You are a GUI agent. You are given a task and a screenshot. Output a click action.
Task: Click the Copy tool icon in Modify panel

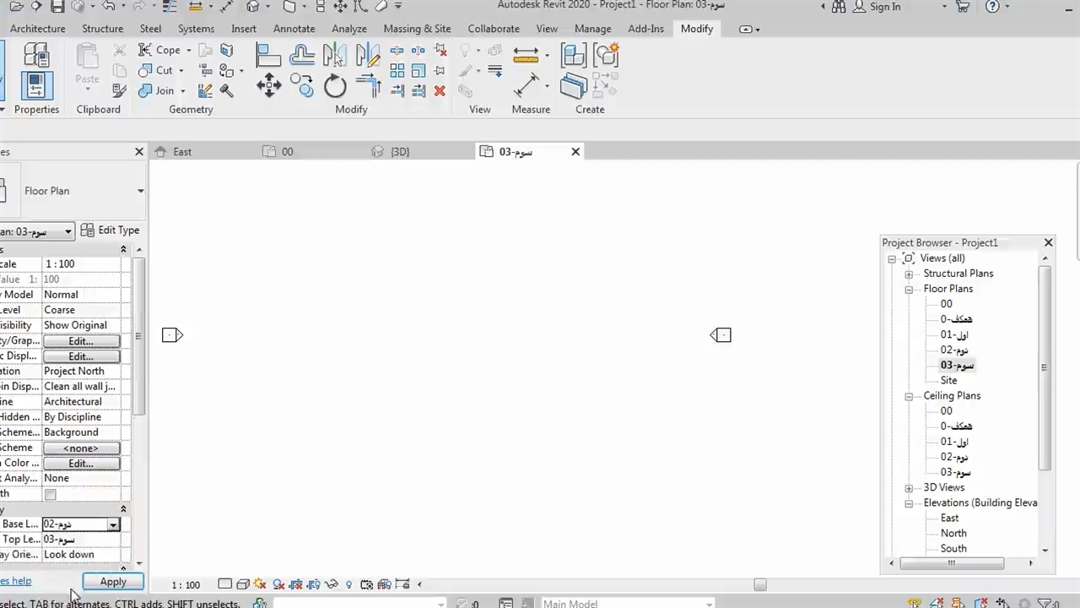coord(301,84)
